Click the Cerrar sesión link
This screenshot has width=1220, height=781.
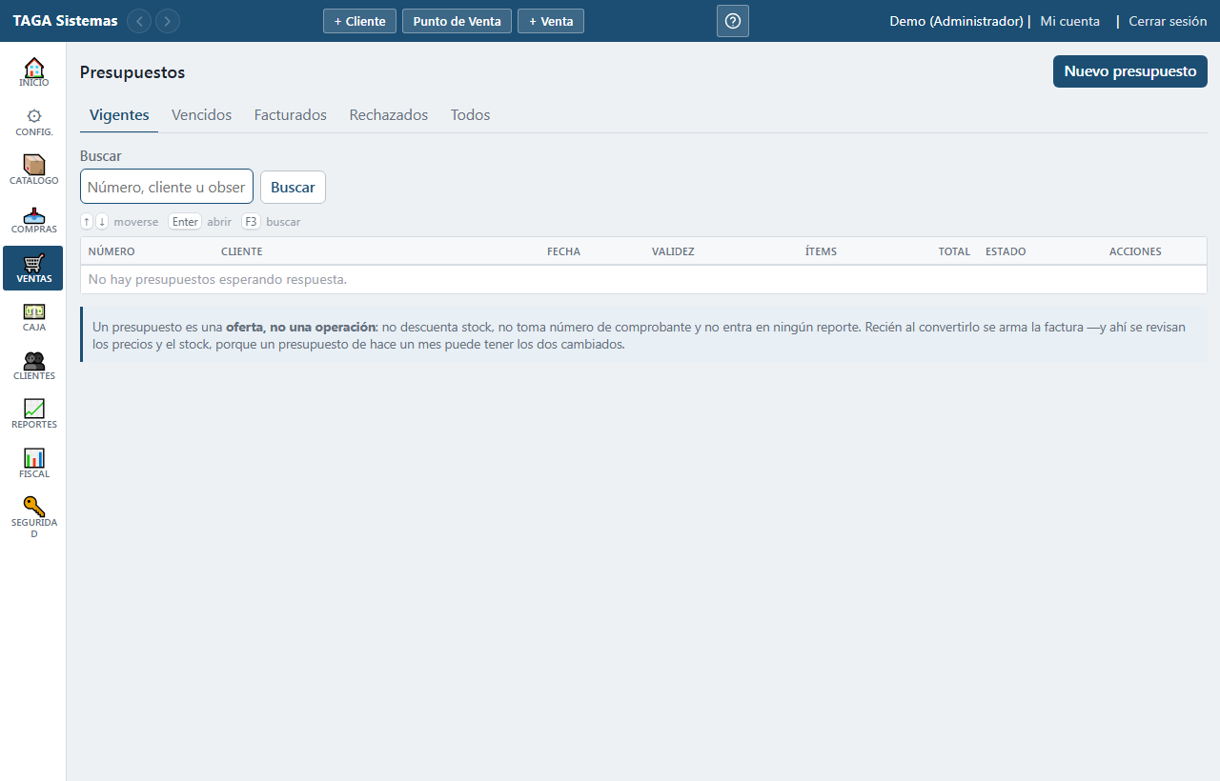(x=1168, y=21)
